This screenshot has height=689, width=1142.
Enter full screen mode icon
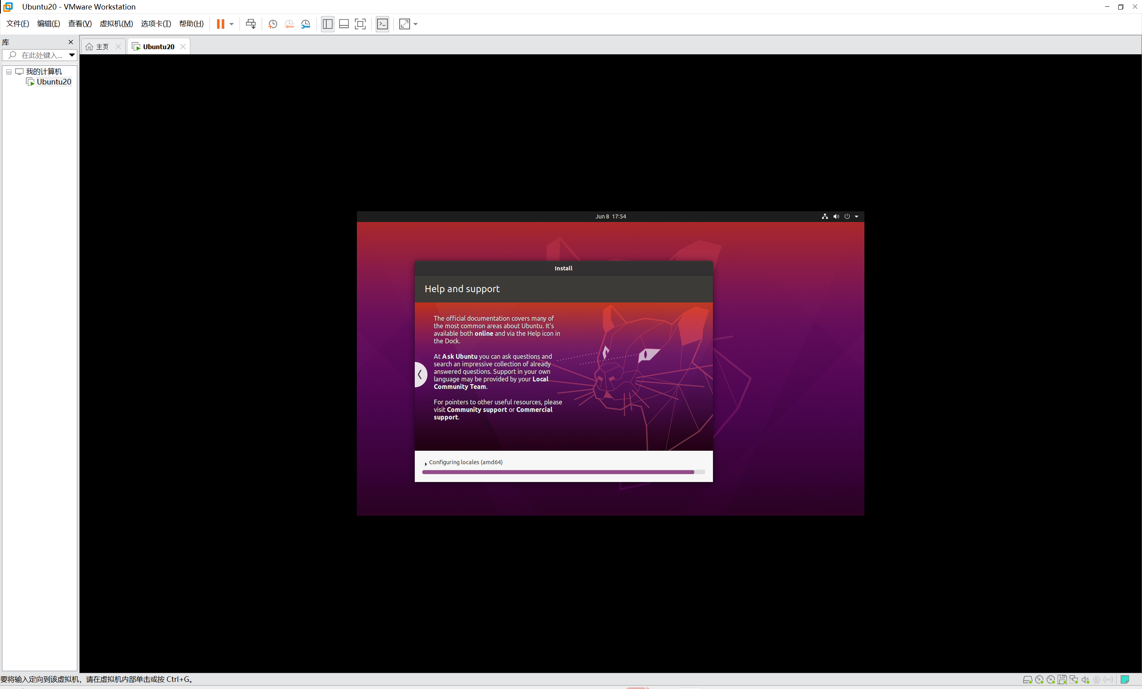tap(360, 24)
